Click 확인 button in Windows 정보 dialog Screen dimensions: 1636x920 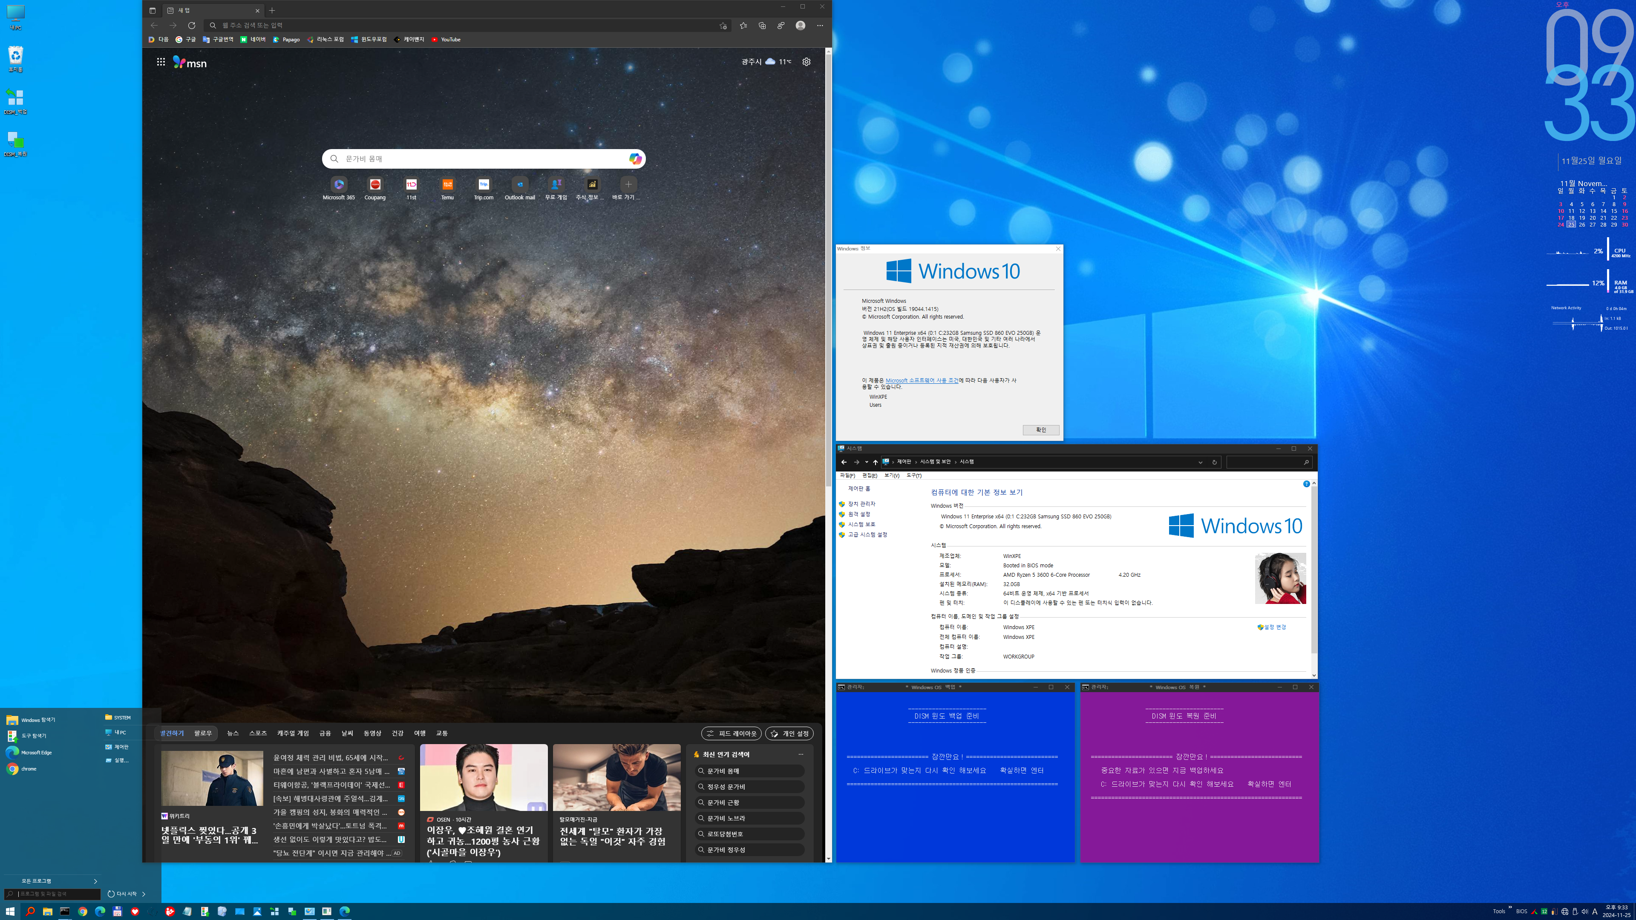(x=1040, y=430)
